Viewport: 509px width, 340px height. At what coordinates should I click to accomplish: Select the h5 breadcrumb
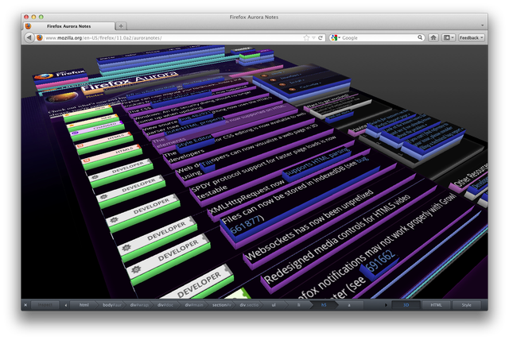324,305
